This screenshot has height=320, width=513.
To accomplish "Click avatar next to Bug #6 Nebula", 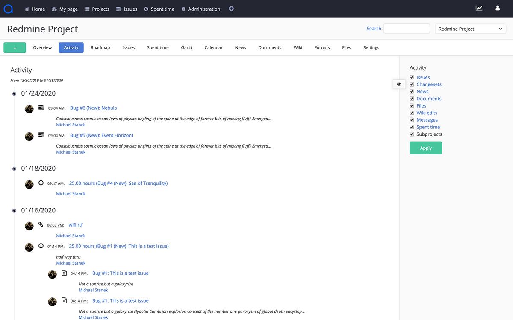I will [29, 109].
